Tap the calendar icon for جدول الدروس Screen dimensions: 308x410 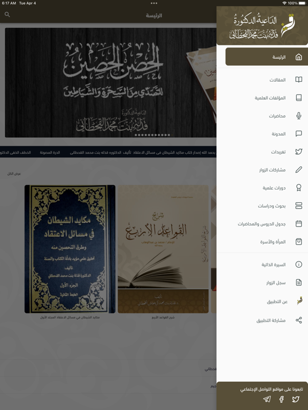pyautogui.click(x=298, y=224)
